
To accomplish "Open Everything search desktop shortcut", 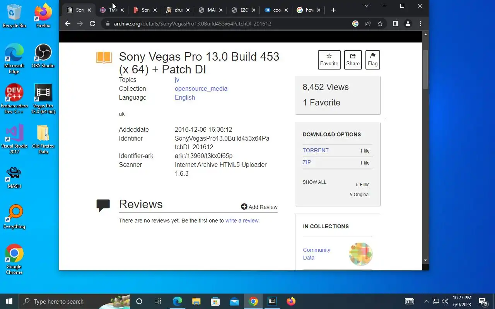I will (14, 217).
